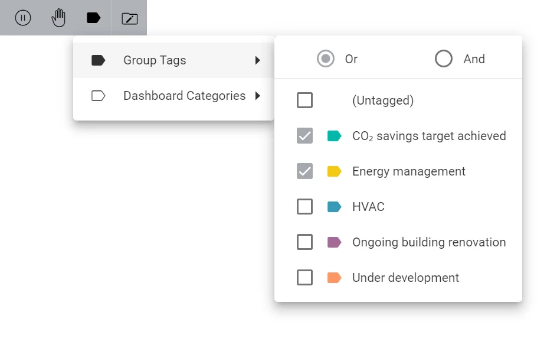Click the (Untagged) label
Image resolution: width=557 pixels, height=338 pixels.
tap(383, 100)
